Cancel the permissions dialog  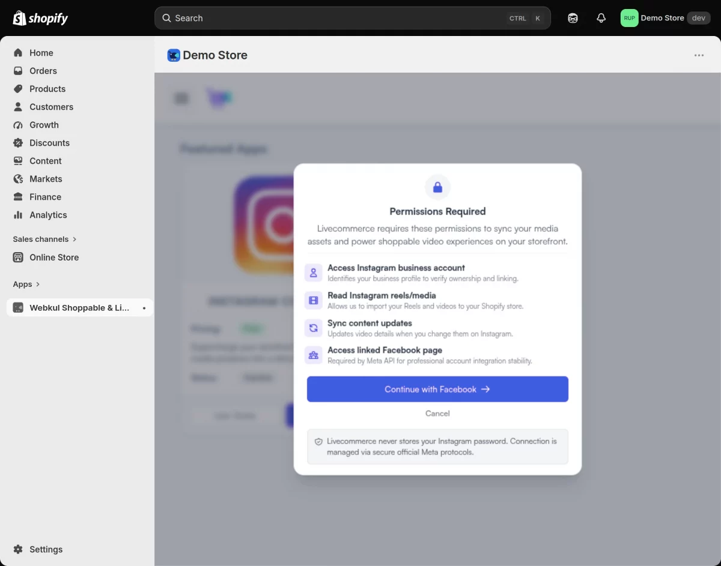point(437,414)
